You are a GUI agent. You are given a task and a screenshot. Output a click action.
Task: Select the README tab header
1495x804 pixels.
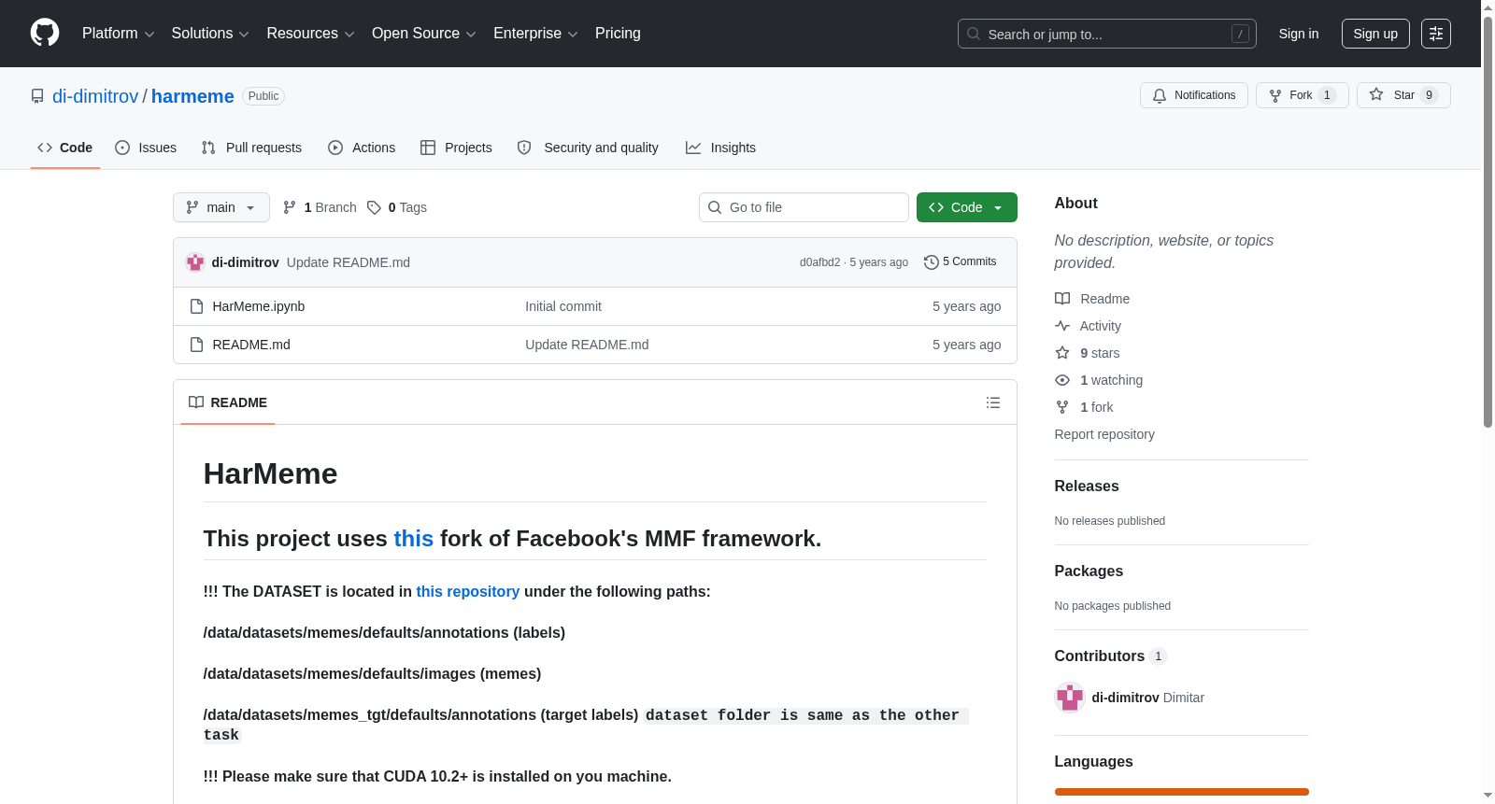tap(228, 402)
